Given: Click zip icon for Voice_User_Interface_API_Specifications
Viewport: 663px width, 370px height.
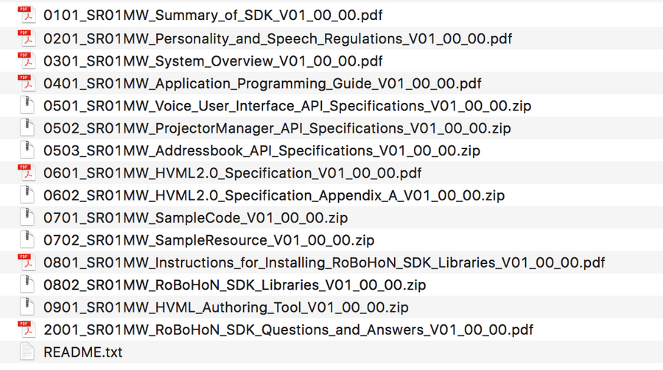Looking at the screenshot, I should (27, 105).
